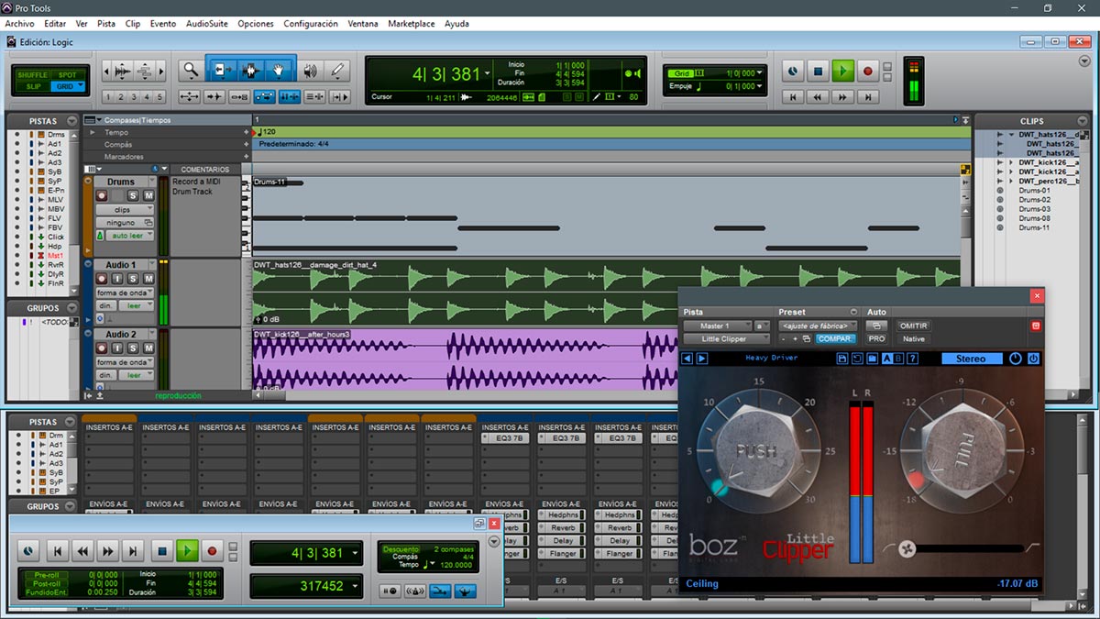The width and height of the screenshot is (1100, 619).
Task: Open the Pista menu
Action: [105, 24]
